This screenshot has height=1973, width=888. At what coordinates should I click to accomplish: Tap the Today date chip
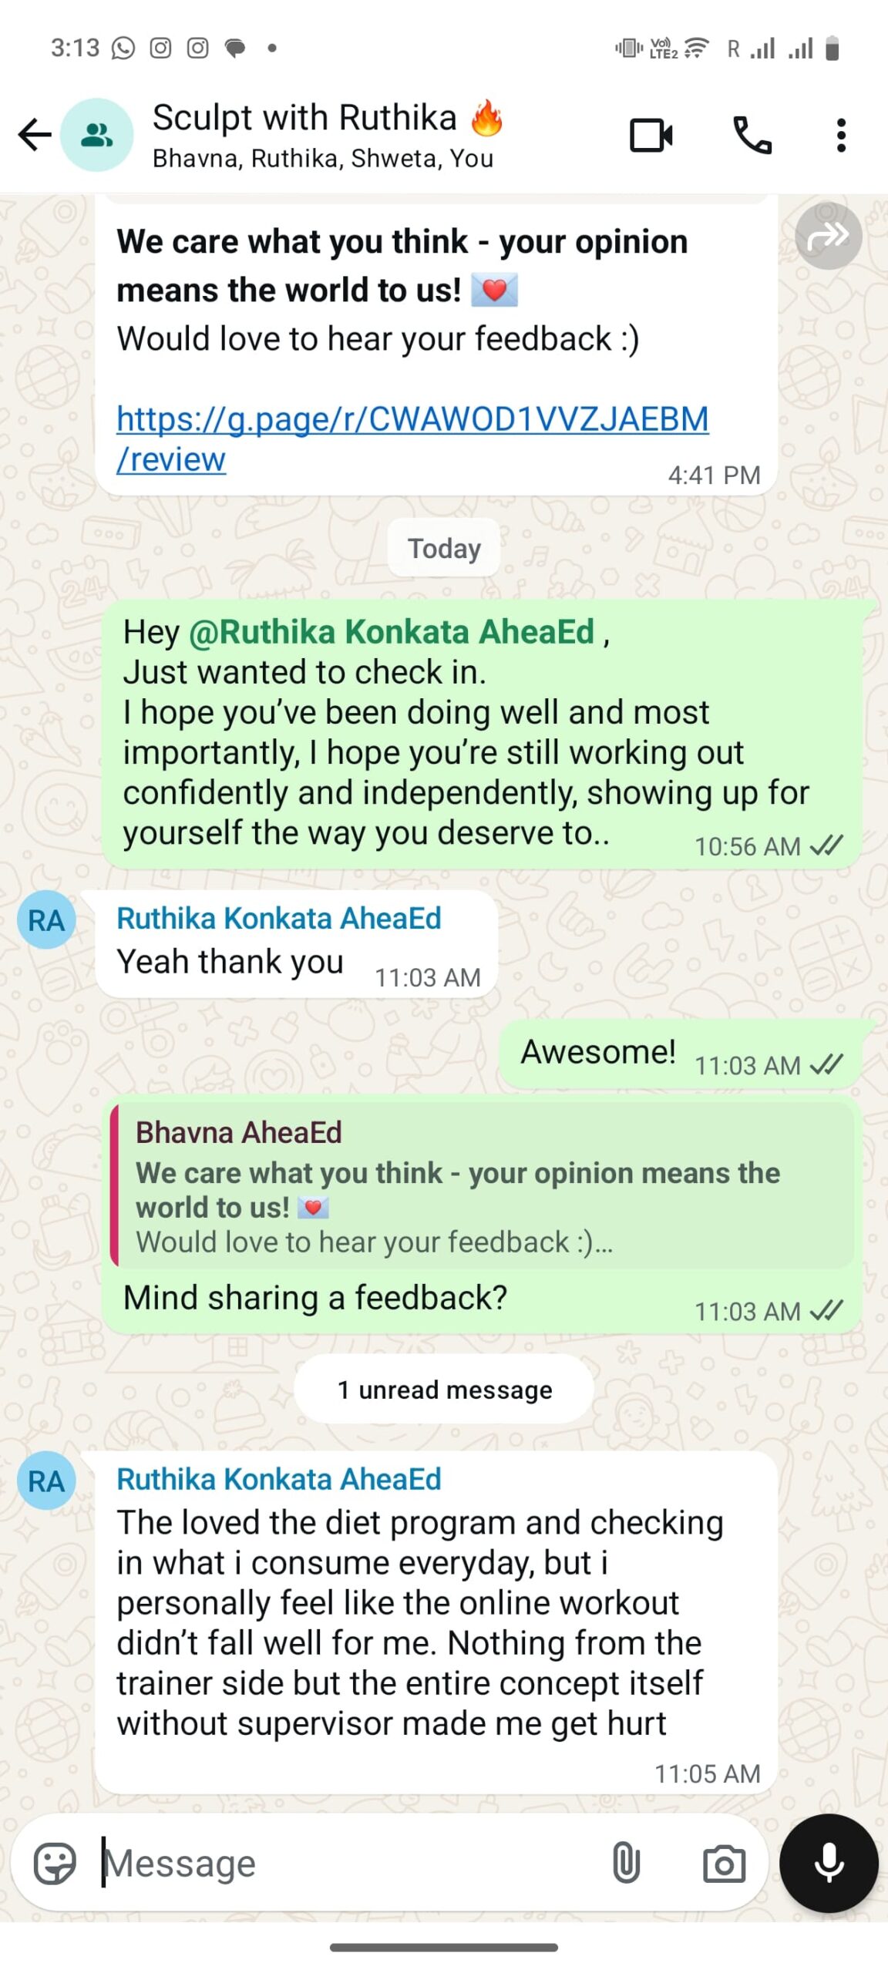(x=444, y=548)
